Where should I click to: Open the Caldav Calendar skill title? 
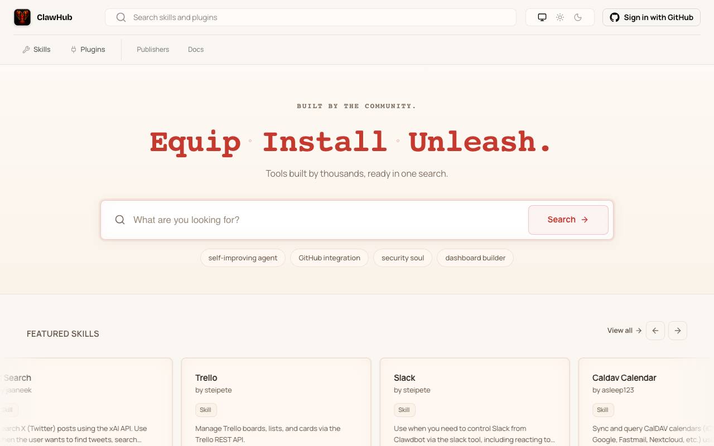[x=624, y=377]
